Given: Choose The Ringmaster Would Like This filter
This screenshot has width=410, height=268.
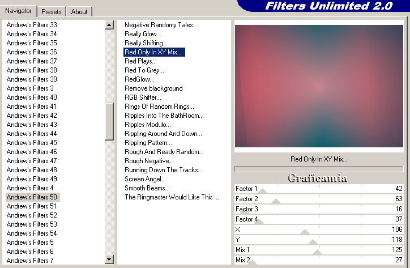Looking at the screenshot, I should click(172, 197).
